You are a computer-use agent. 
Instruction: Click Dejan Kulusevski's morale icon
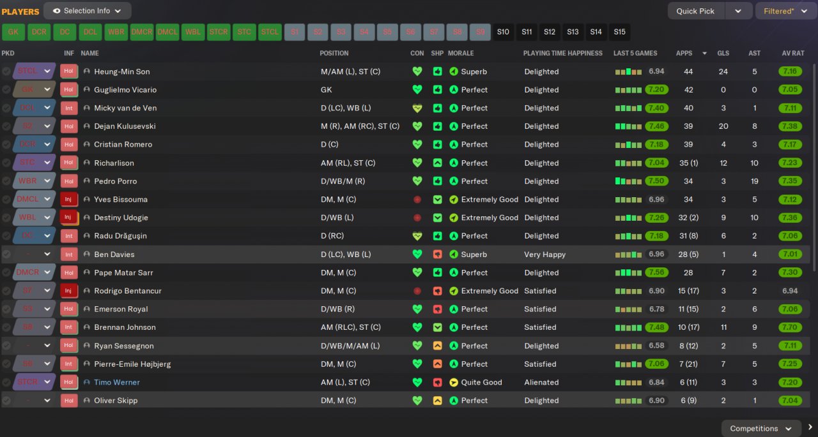coord(454,126)
